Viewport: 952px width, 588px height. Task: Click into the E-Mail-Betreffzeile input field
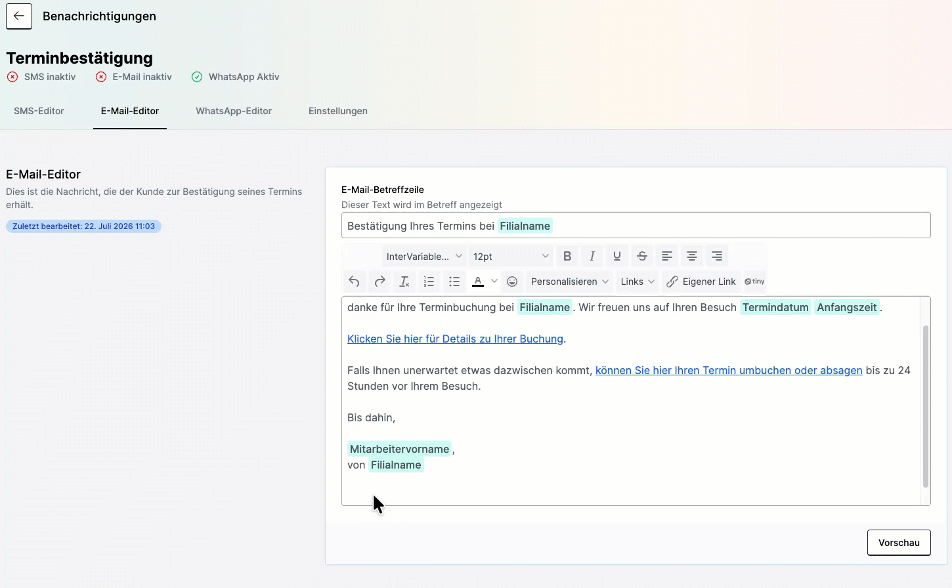tap(636, 225)
